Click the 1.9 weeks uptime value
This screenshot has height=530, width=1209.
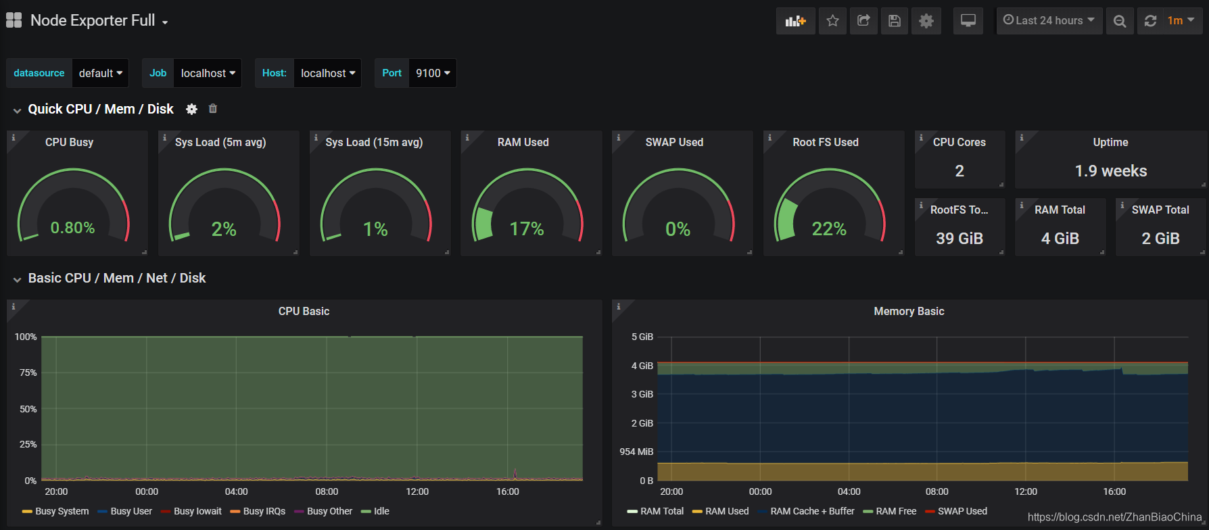[1111, 171]
